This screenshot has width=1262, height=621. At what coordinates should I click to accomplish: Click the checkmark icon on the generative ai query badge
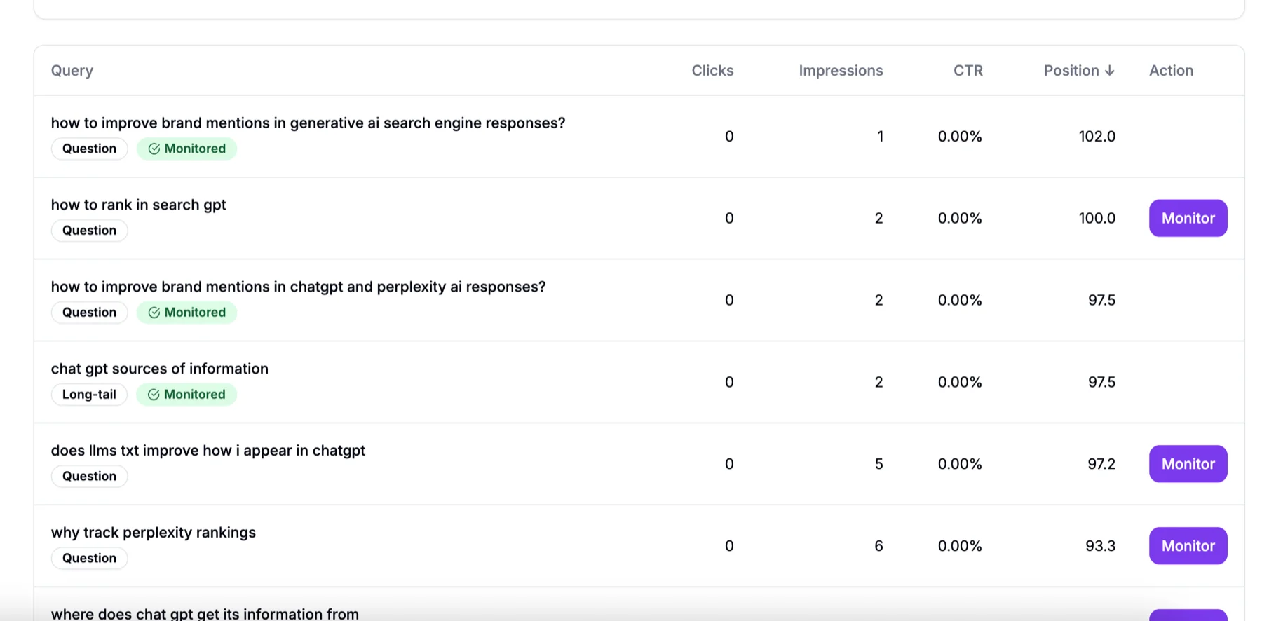coord(154,149)
